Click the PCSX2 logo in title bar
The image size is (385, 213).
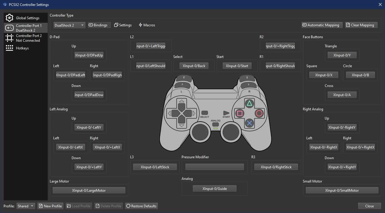(5, 4)
